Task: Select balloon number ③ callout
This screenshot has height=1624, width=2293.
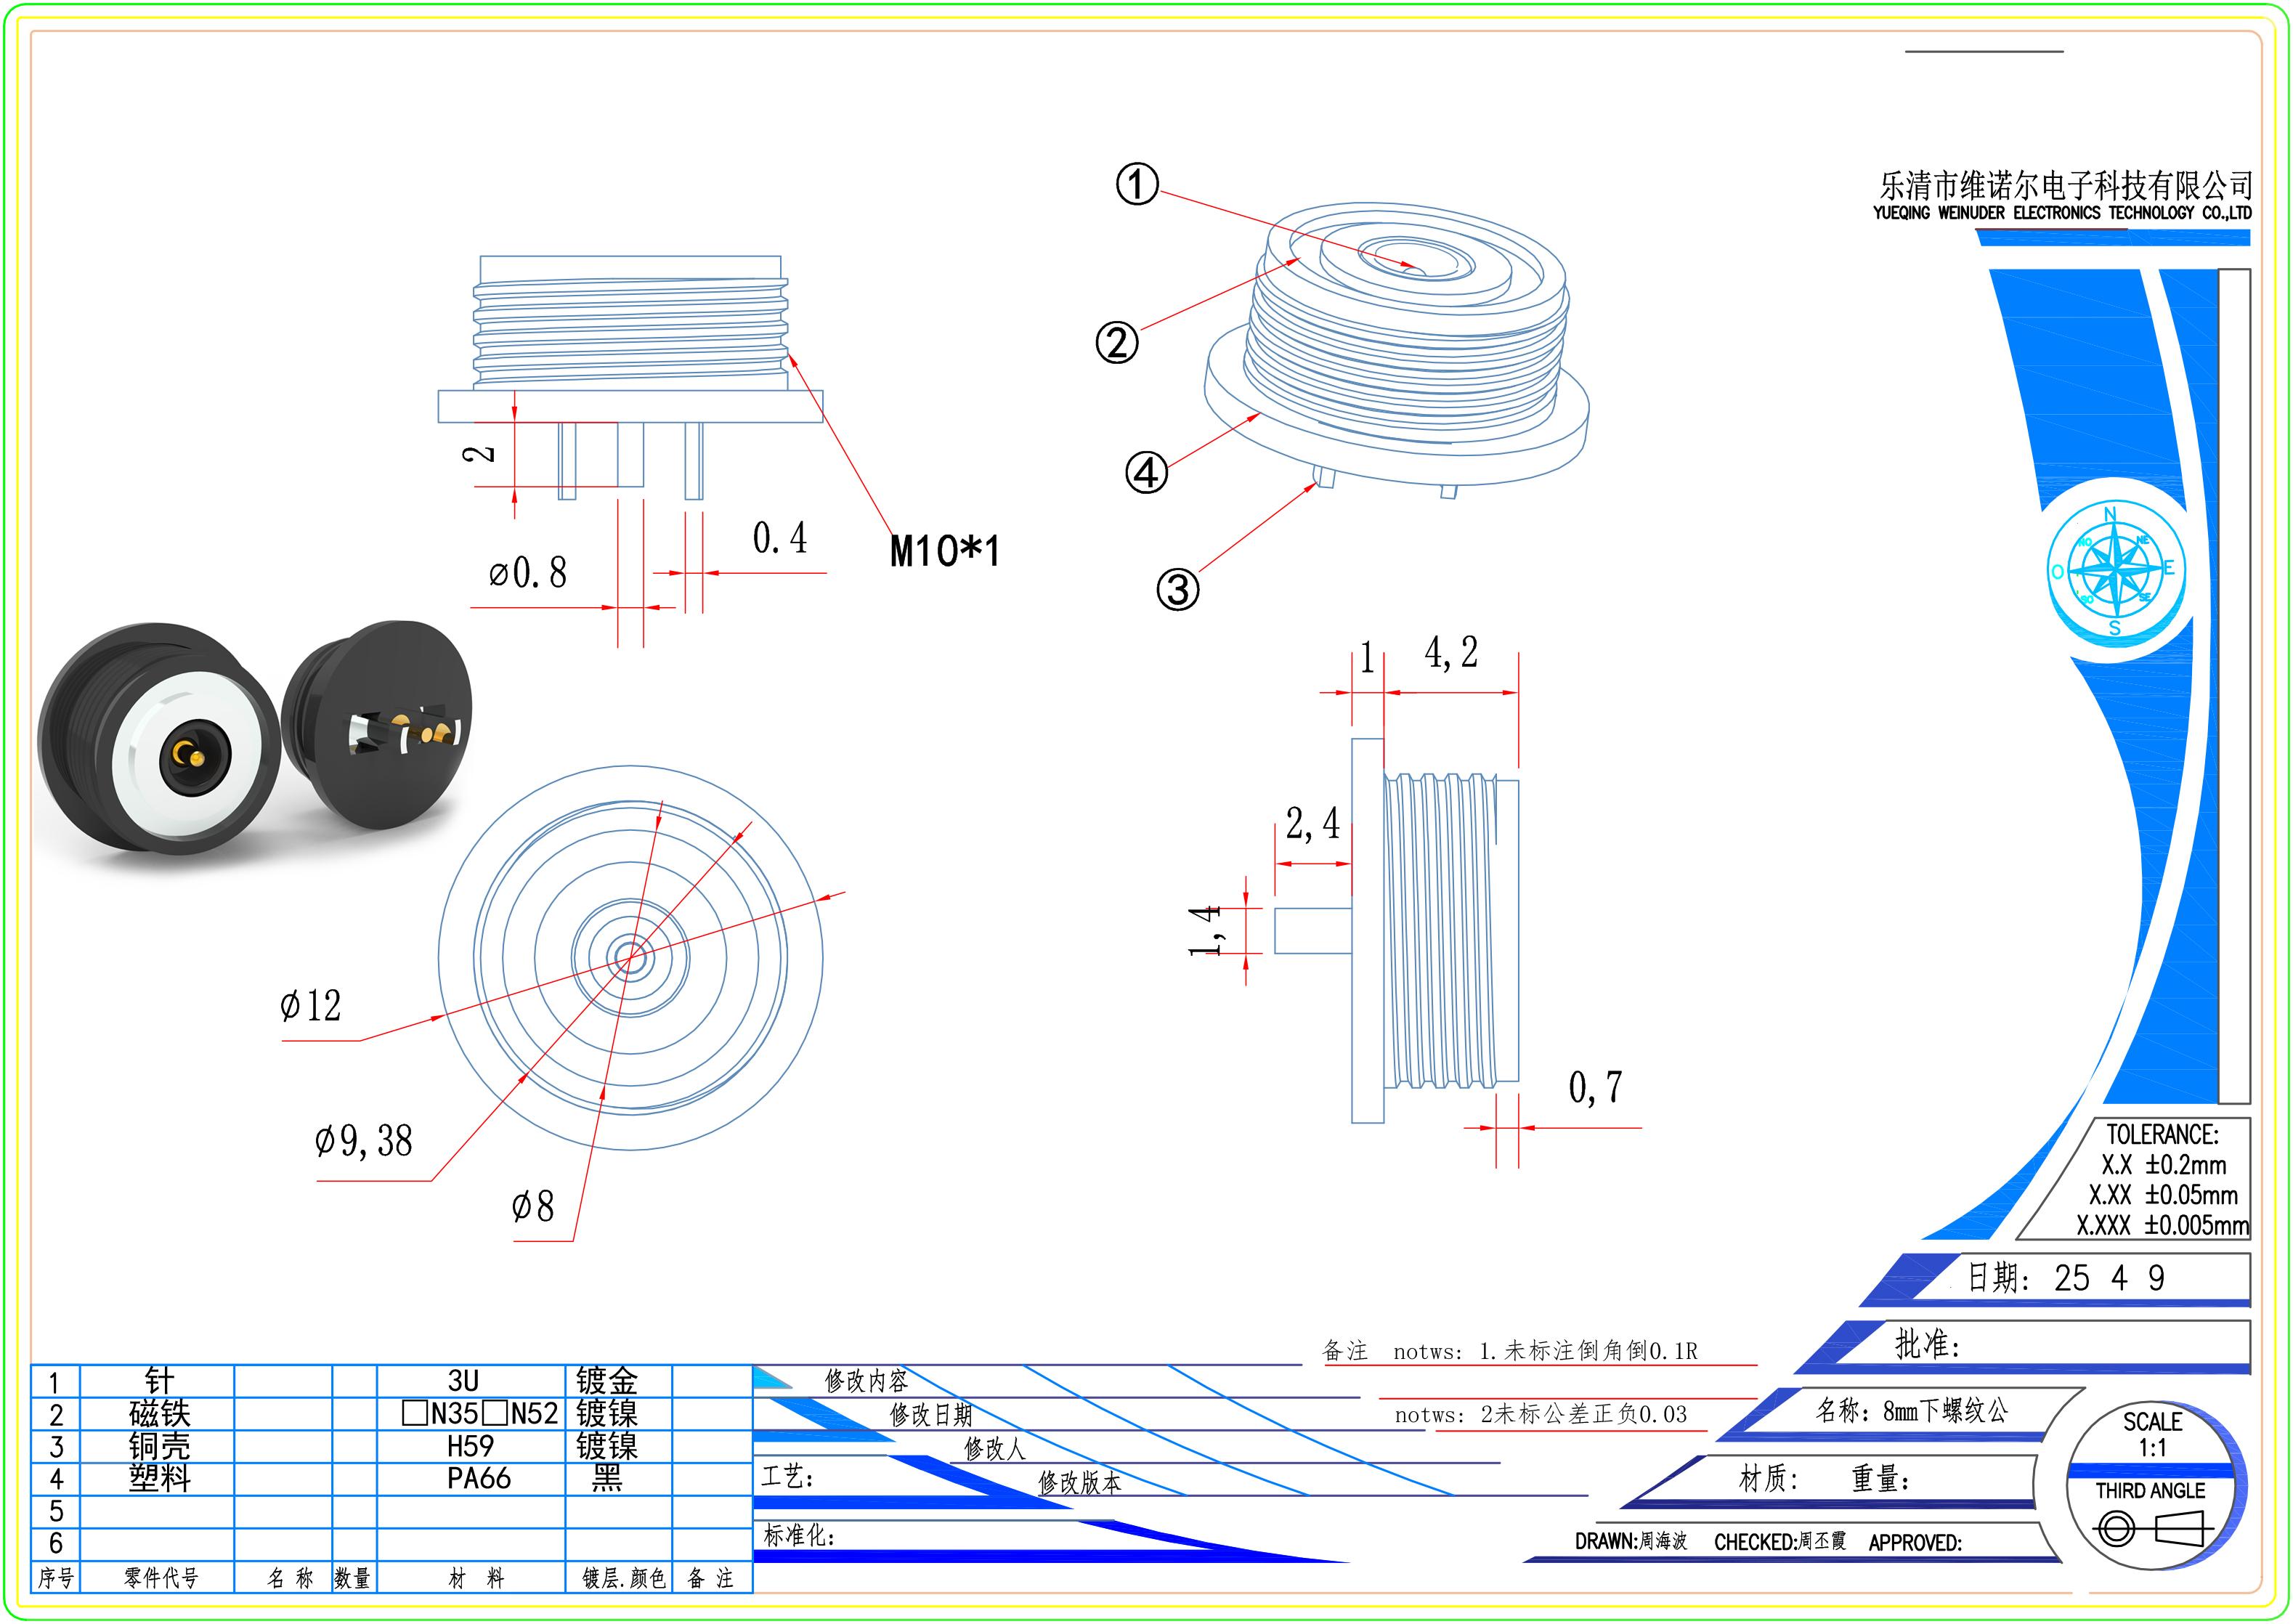Action: click(x=1178, y=589)
